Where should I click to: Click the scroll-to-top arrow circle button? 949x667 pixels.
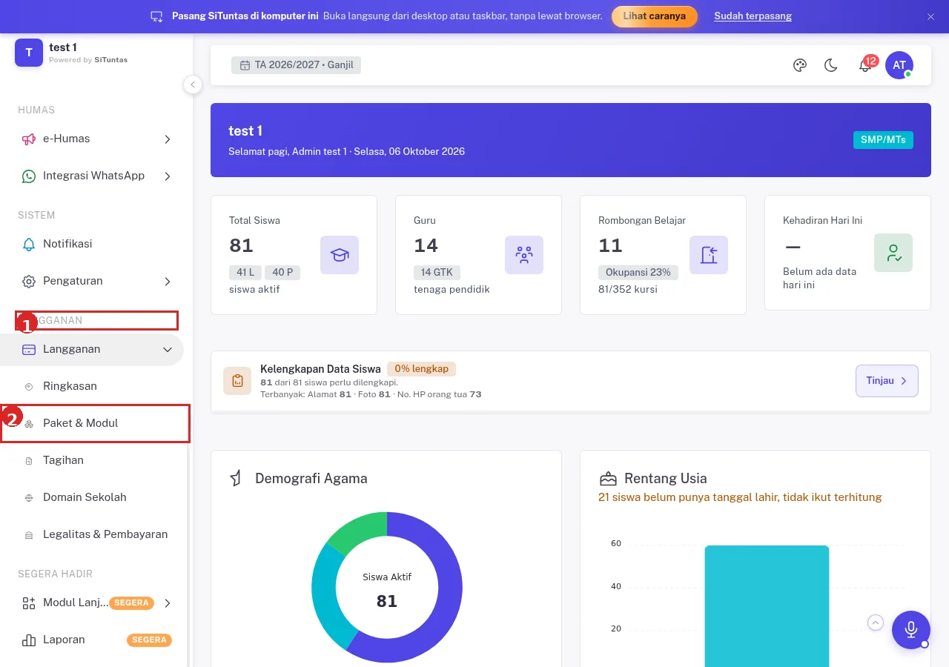[x=876, y=623]
